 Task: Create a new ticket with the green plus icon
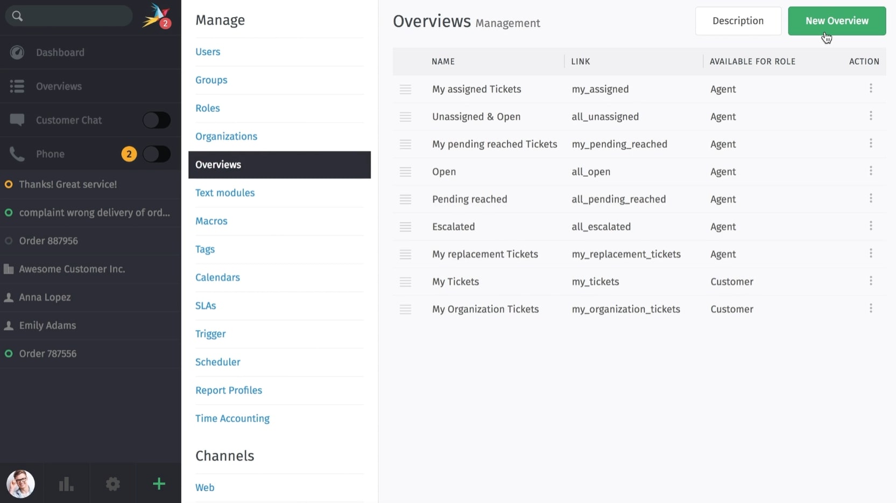tap(159, 483)
